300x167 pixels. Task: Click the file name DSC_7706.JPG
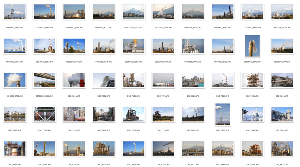pyautogui.click(x=45, y=131)
